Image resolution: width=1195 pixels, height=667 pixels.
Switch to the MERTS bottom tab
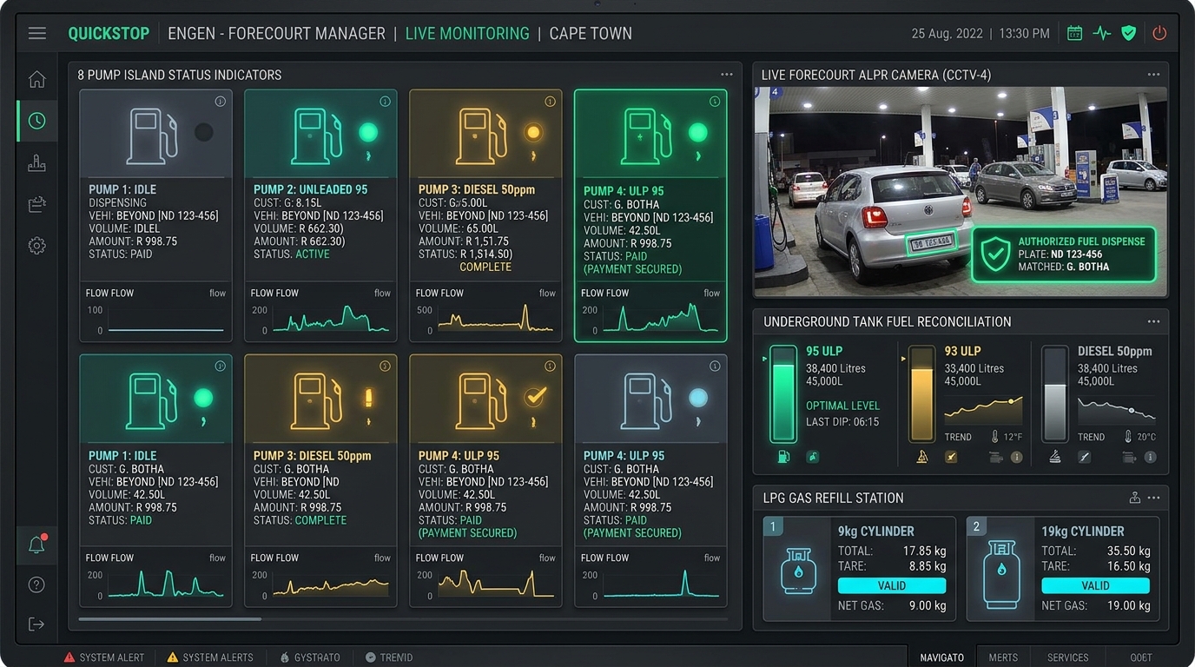pyautogui.click(x=1003, y=657)
